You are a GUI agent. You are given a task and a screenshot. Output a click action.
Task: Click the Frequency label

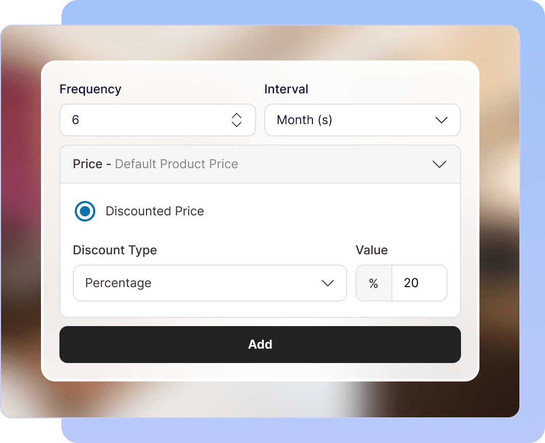pyautogui.click(x=91, y=89)
